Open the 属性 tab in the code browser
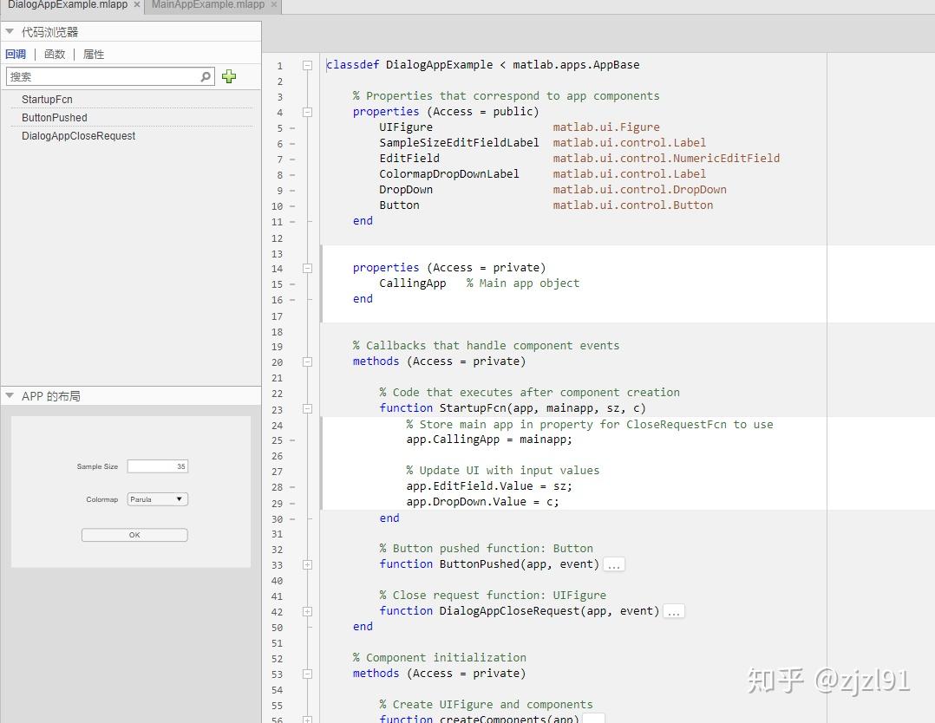The width and height of the screenshot is (935, 723). (x=93, y=54)
